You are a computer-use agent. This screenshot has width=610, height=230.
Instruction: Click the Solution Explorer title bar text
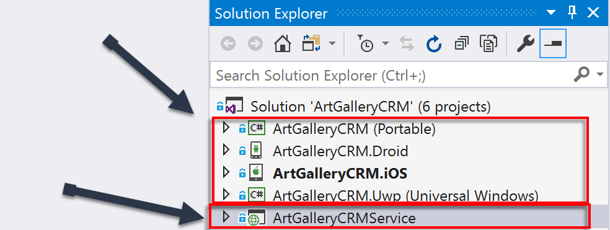coord(271,14)
